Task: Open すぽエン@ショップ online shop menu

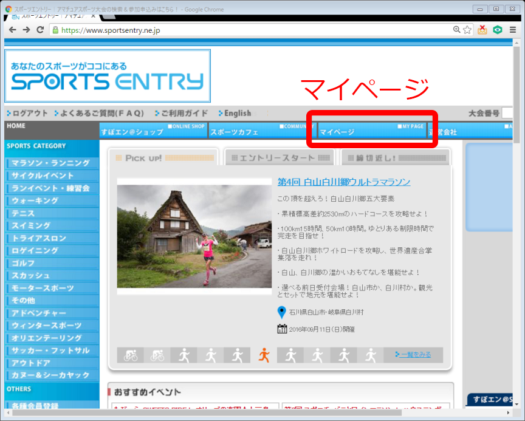Action: [153, 130]
